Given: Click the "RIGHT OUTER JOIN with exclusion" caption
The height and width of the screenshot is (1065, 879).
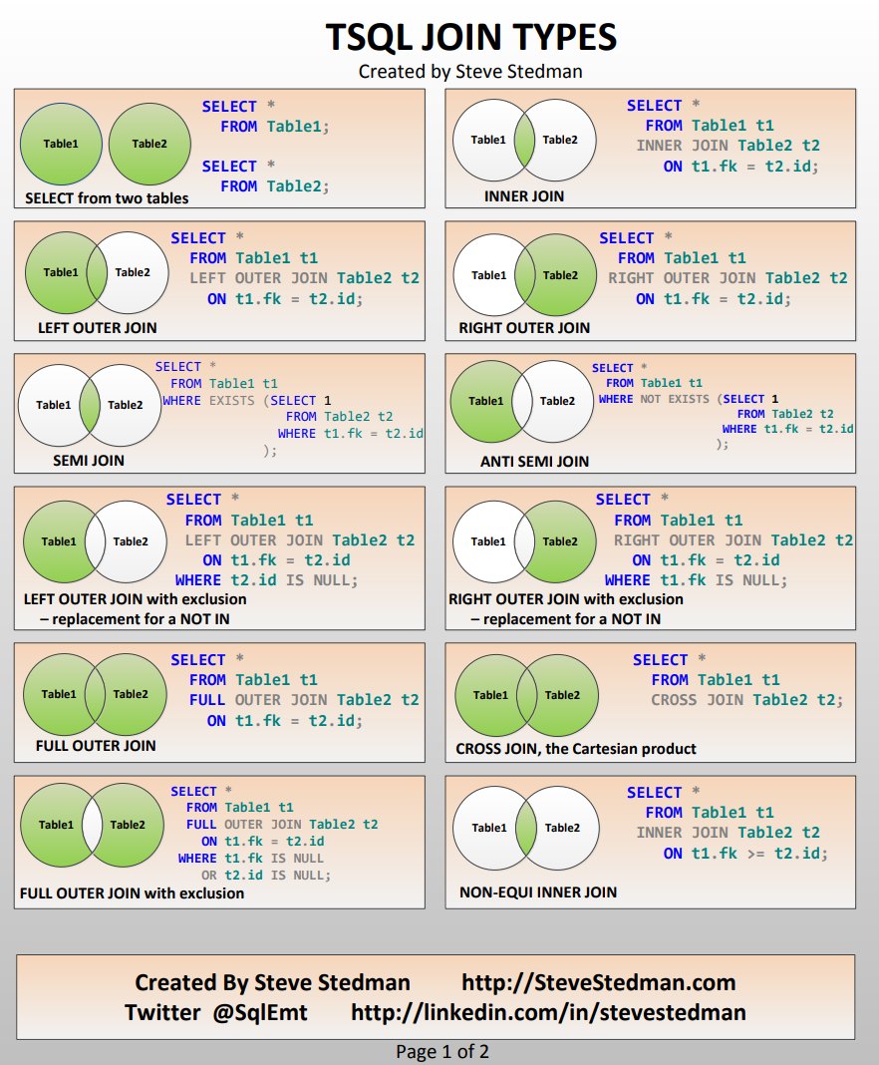Looking at the screenshot, I should (565, 599).
